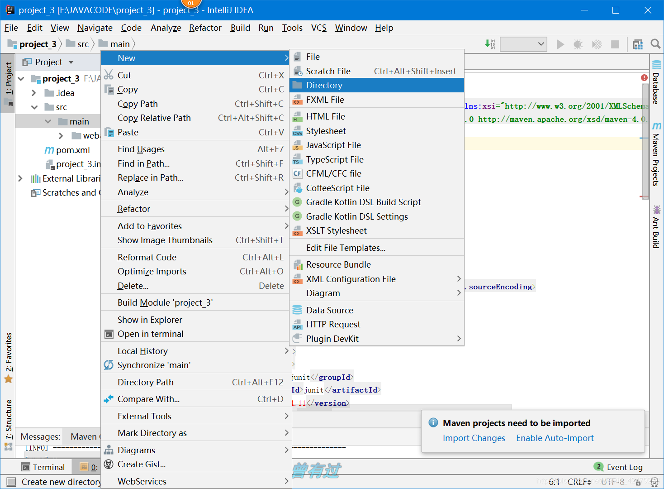Open the Code menu in menu bar
Image resolution: width=664 pixels, height=489 pixels.
(131, 28)
